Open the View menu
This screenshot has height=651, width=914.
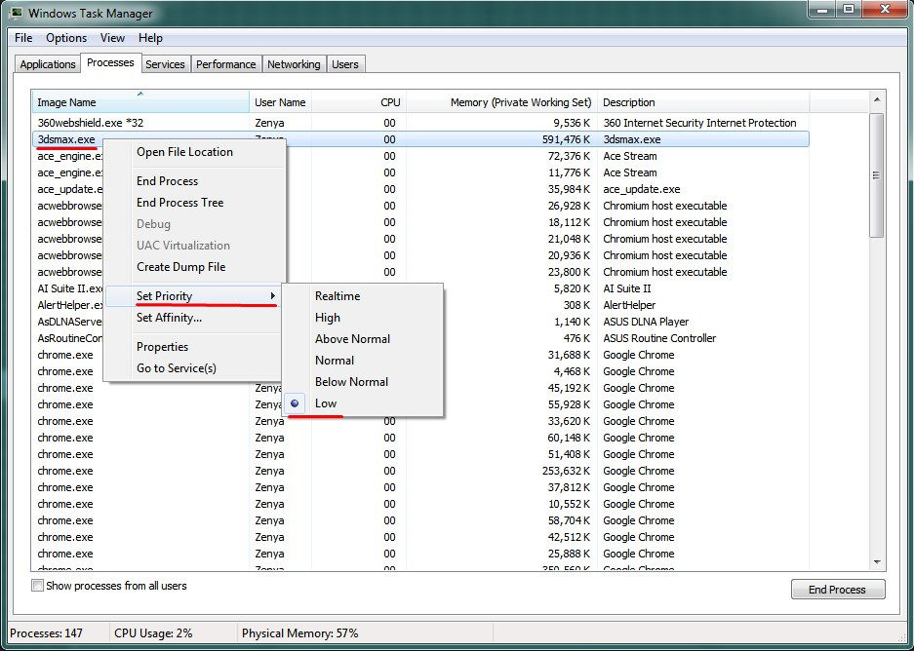[112, 38]
